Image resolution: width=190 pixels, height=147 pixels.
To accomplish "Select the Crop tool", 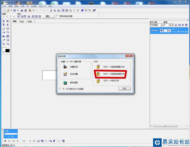I will tap(8, 36).
